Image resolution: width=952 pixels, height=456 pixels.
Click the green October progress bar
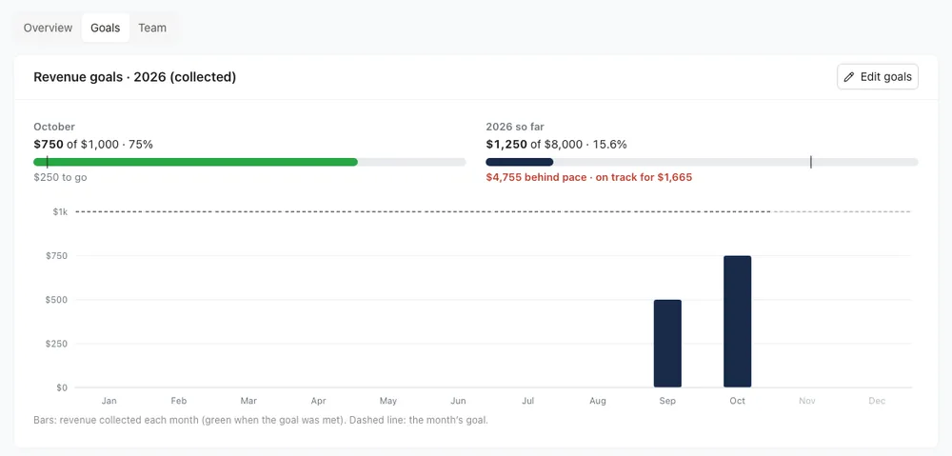click(x=195, y=162)
